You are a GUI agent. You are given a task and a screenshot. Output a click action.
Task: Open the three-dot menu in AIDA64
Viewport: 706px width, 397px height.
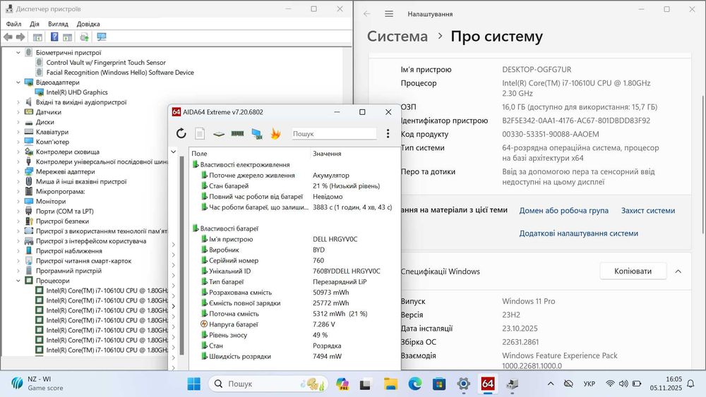point(388,133)
